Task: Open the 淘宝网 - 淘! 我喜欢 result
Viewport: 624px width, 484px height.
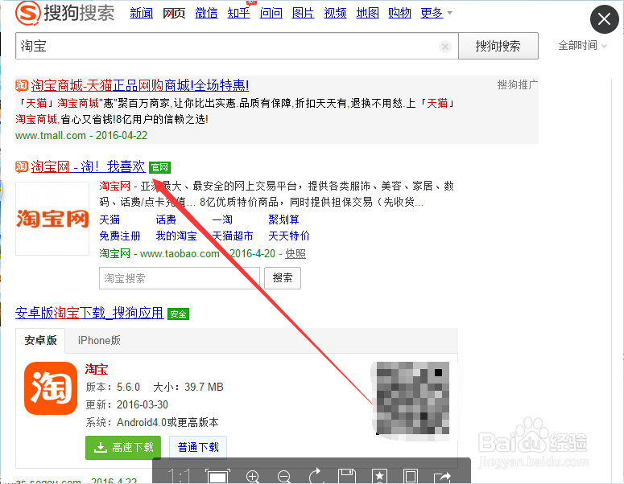Action: [x=88, y=166]
